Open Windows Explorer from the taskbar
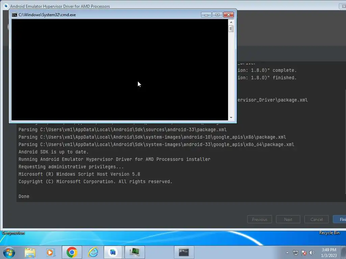This screenshot has height=259, width=346. click(30, 252)
